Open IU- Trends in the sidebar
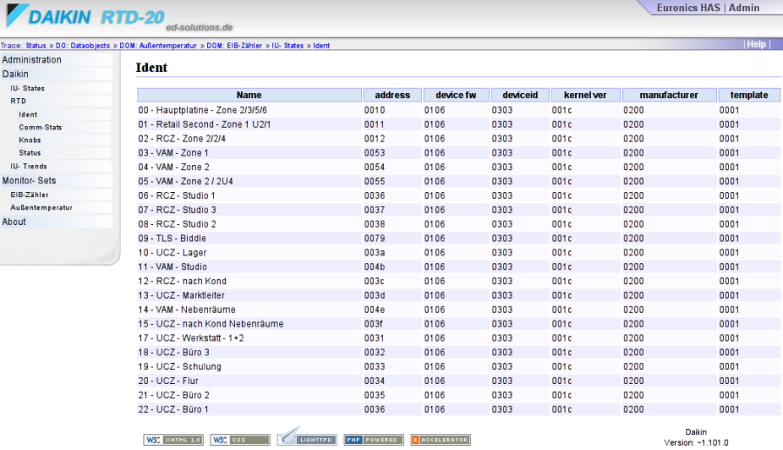Viewport: 783px width, 450px height. point(60,166)
